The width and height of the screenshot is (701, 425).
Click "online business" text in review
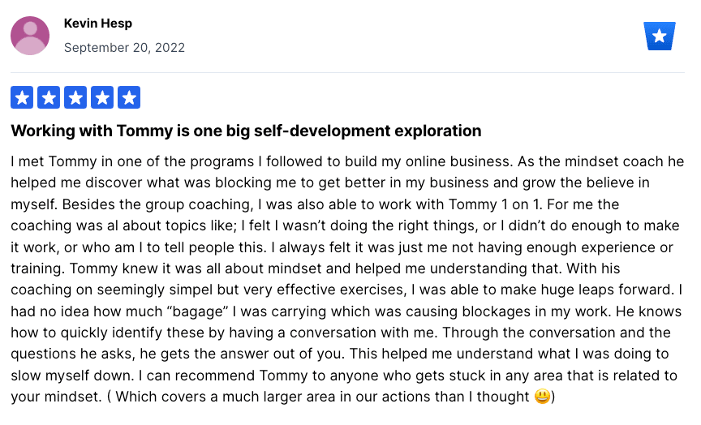(458, 161)
